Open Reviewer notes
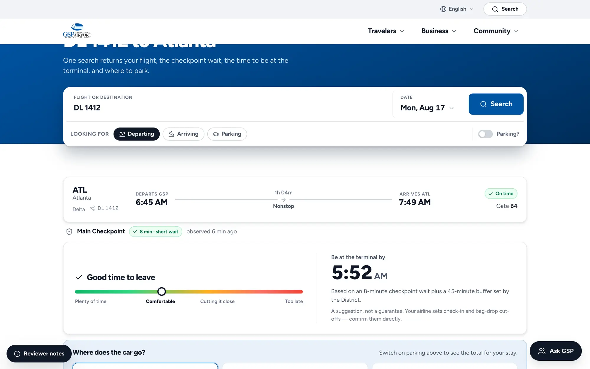Image resolution: width=590 pixels, height=369 pixels. (39, 354)
